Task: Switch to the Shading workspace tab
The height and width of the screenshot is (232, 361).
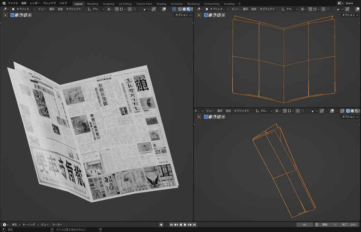Action: tap(161, 4)
